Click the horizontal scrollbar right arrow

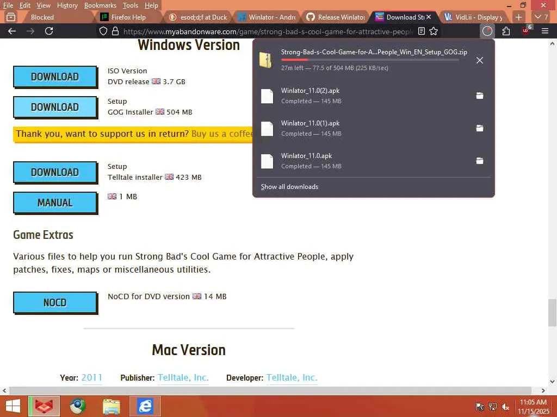543,390
